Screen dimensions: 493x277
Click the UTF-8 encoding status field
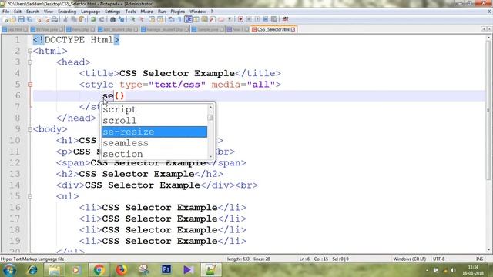(438, 259)
